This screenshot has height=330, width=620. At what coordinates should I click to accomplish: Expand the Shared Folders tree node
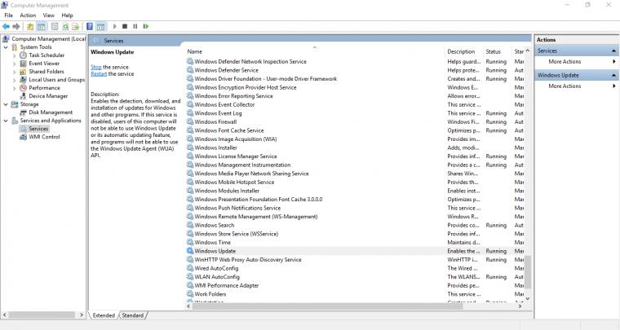[14, 72]
